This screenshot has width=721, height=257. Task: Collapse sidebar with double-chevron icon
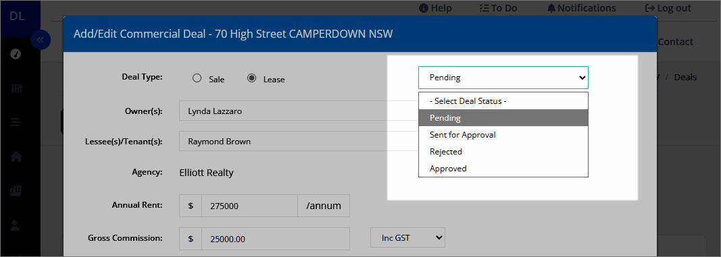41,40
